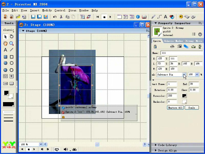
Task: Open the sprite Forecolor swatch
Action: click(x=184, y=96)
